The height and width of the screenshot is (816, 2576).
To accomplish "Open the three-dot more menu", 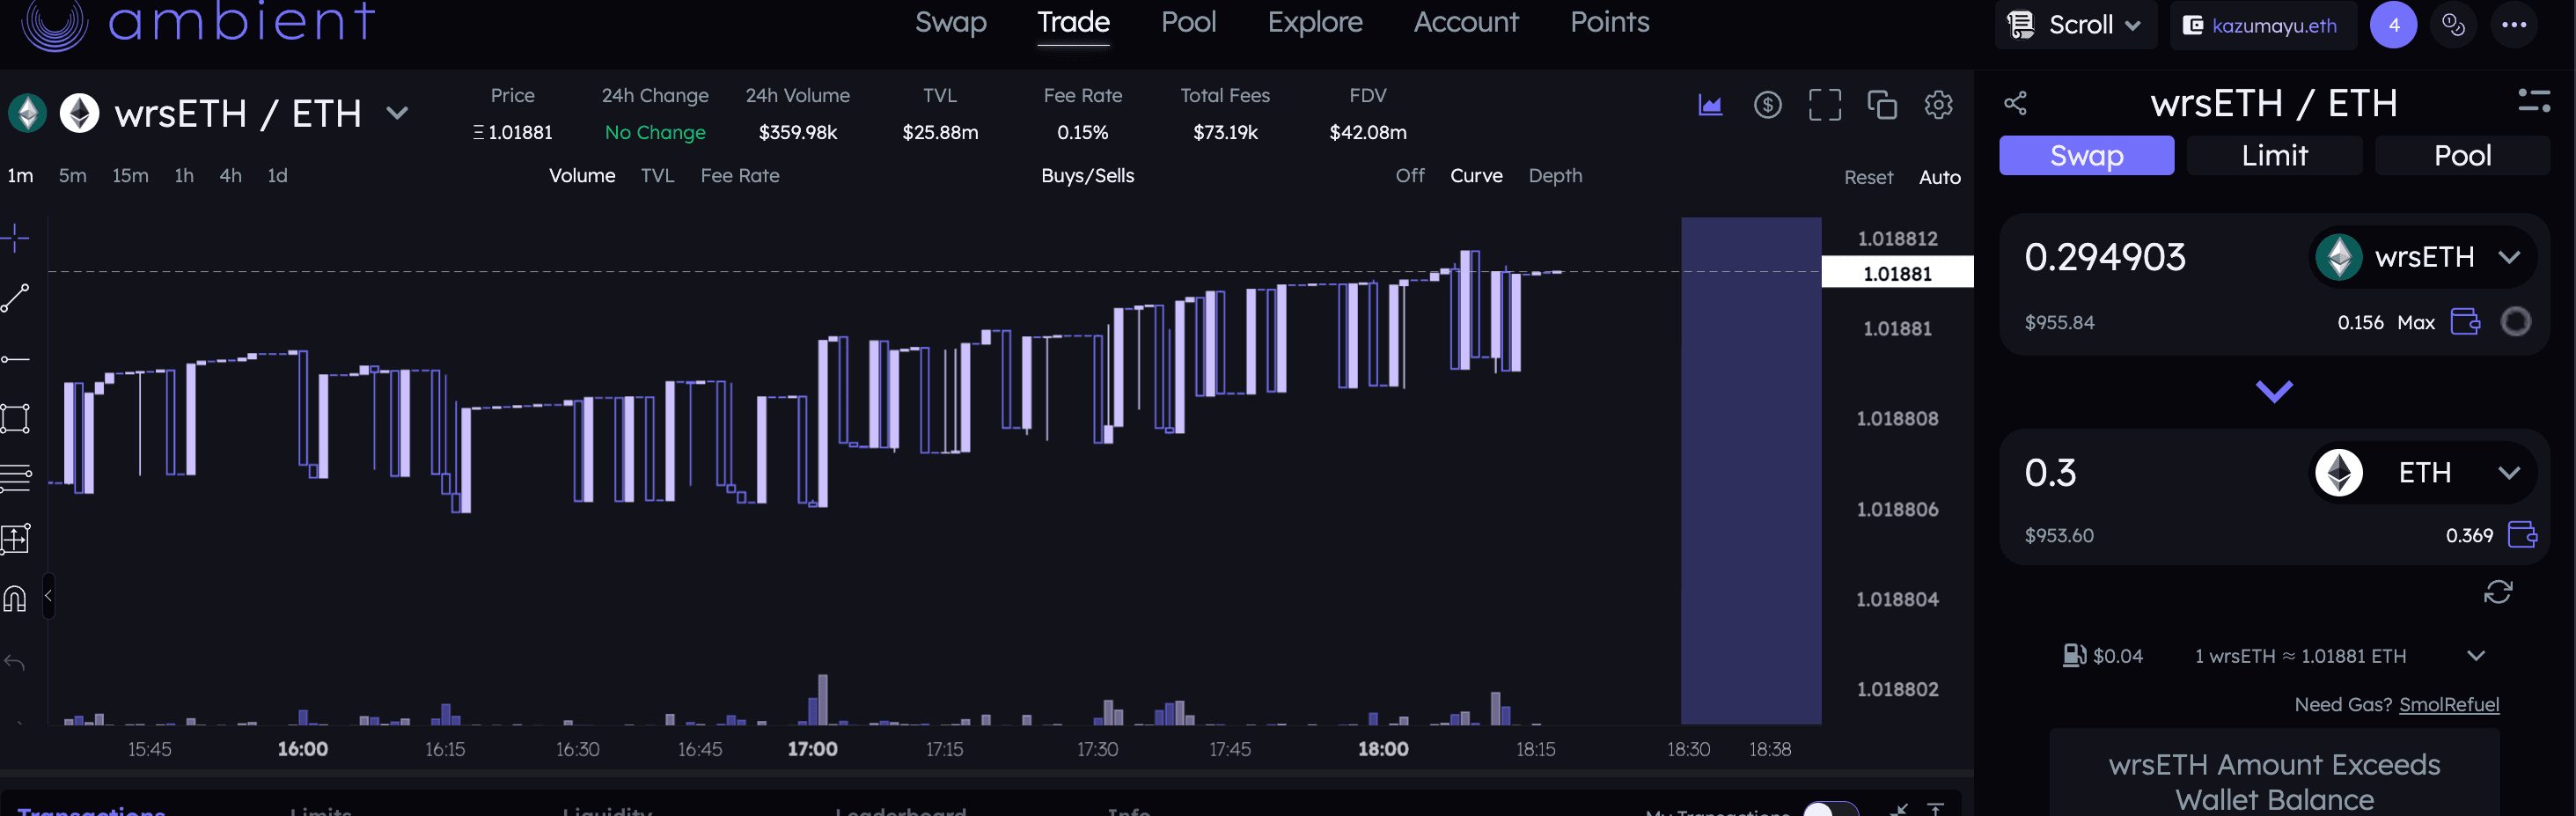I will pyautogui.click(x=2513, y=25).
